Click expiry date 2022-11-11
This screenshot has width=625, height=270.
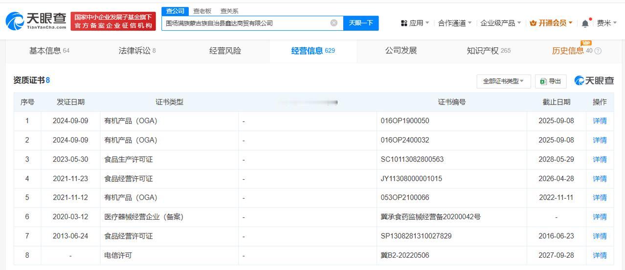point(556,198)
